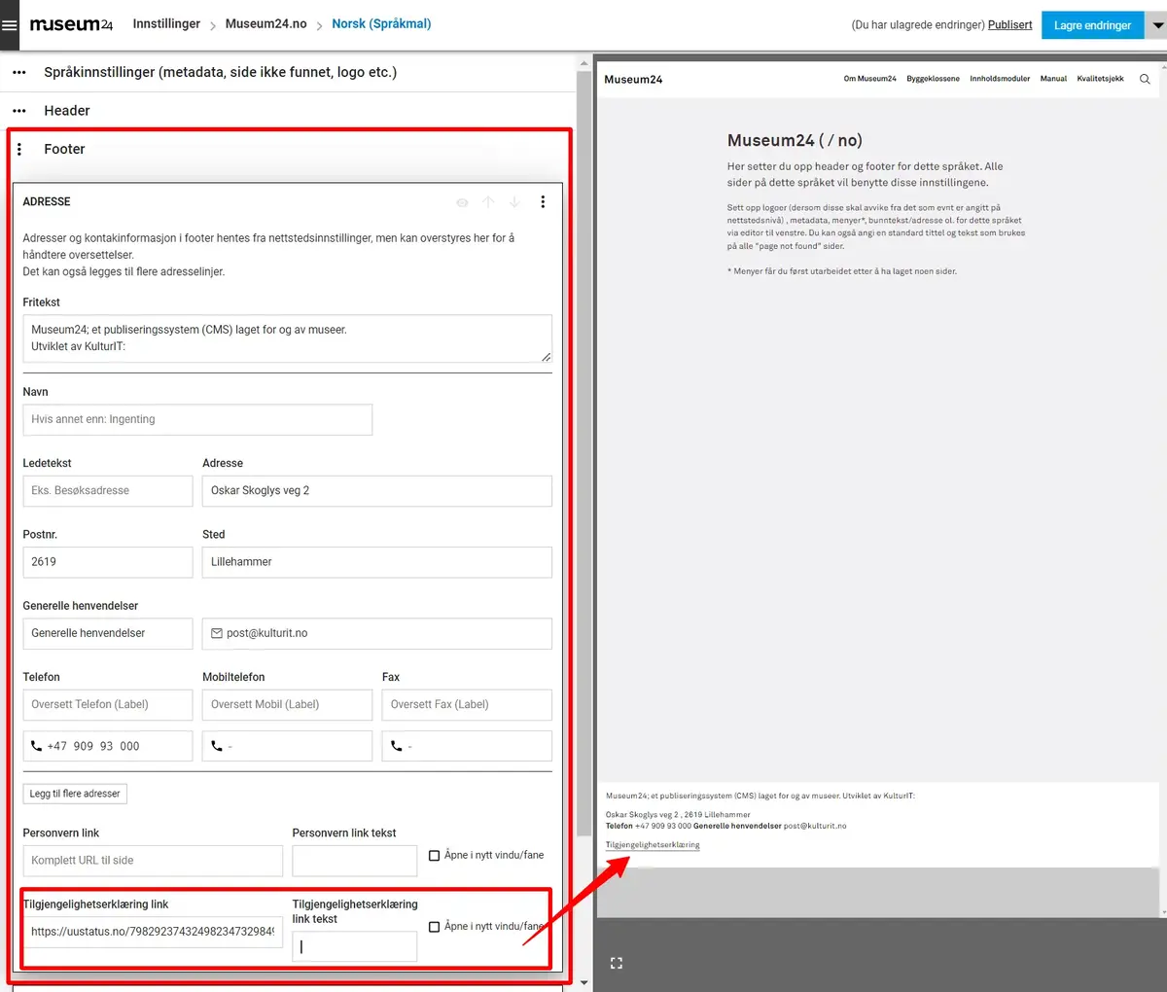Open the fullscreen preview icon
Viewport: 1167px width, 992px height.
(616, 963)
